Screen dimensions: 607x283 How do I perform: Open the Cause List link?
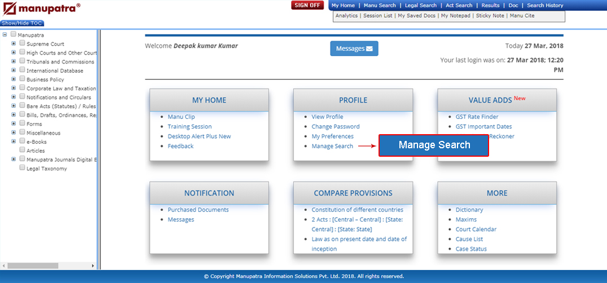[x=469, y=240]
